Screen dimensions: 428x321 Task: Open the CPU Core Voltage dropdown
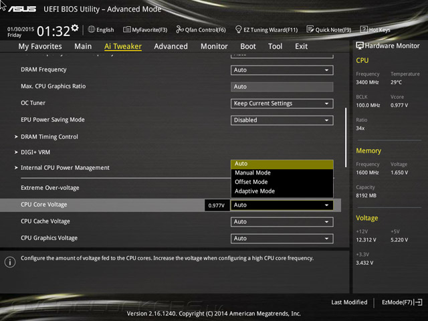coord(282,205)
